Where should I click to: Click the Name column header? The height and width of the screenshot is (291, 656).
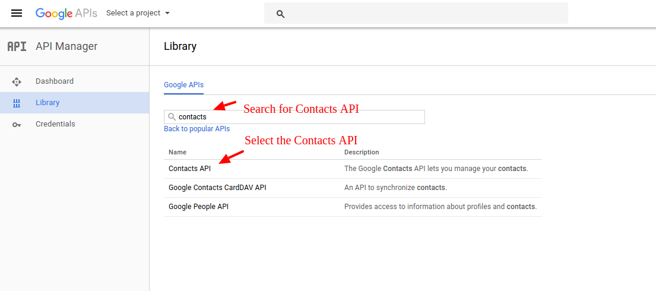[x=178, y=153]
